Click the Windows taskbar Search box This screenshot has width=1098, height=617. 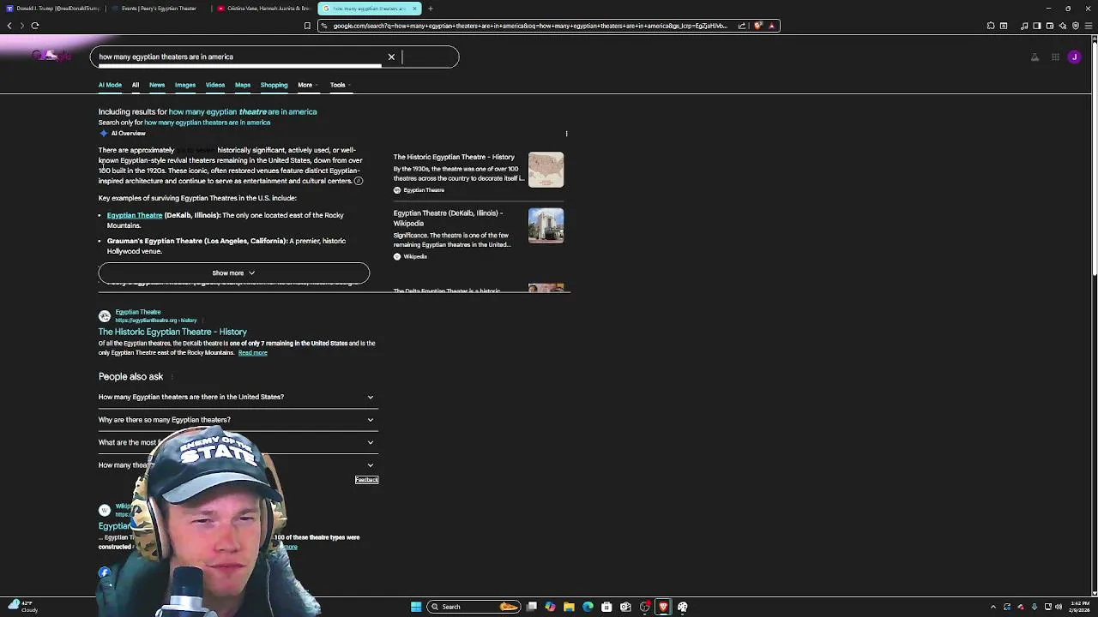[x=474, y=607]
